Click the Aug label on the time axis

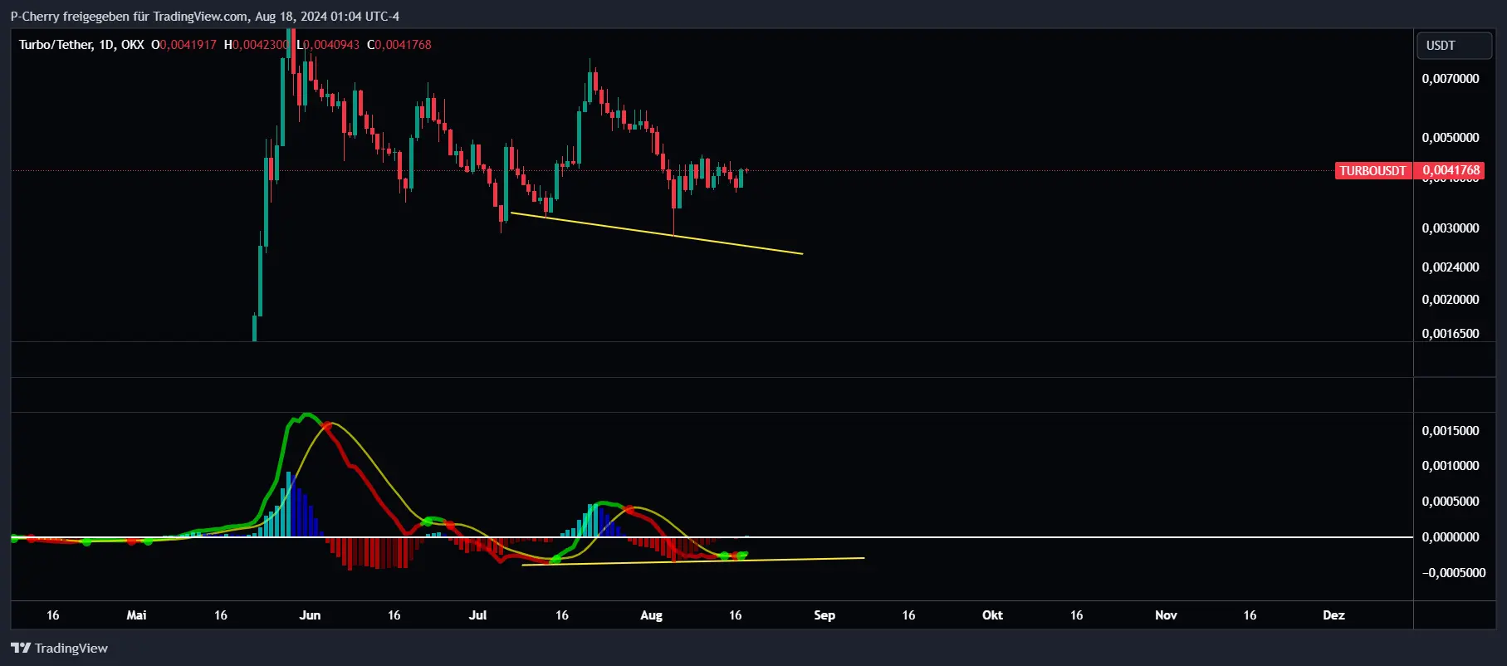tap(652, 615)
